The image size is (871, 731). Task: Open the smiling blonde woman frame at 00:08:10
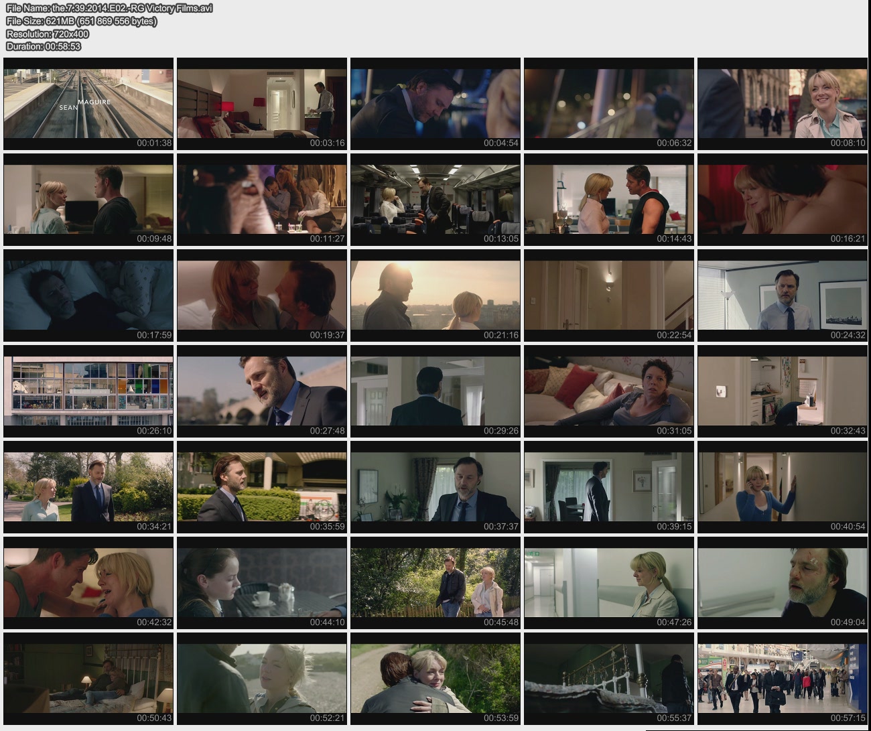tap(782, 103)
